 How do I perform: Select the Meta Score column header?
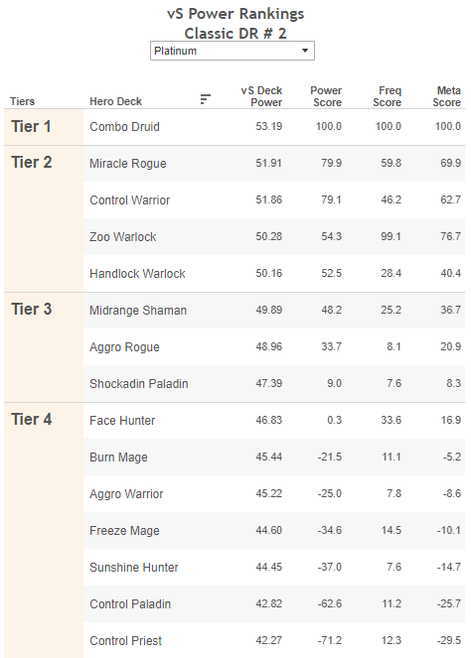tap(446, 96)
